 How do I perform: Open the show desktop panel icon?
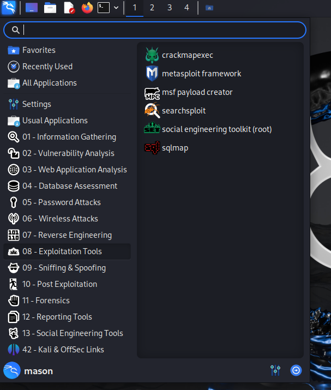32,8
